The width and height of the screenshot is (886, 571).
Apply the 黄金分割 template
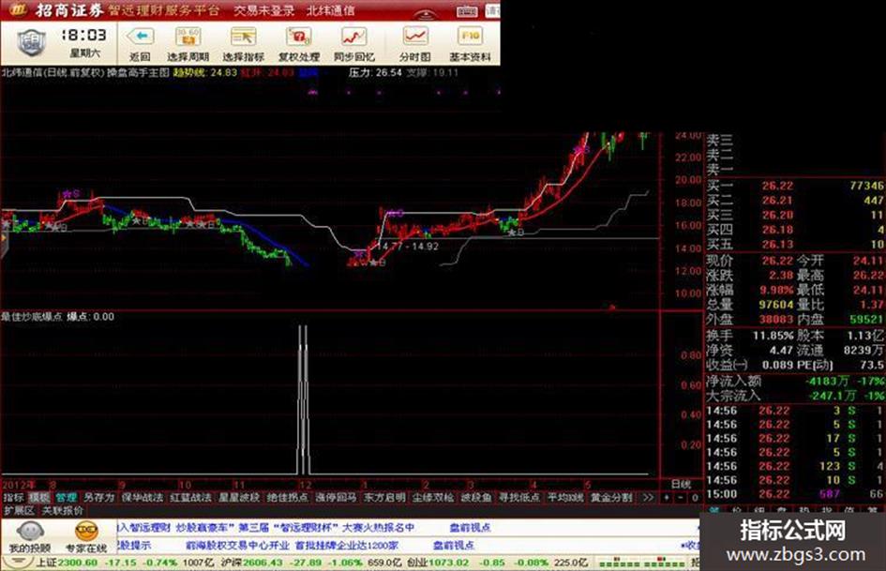(611, 498)
